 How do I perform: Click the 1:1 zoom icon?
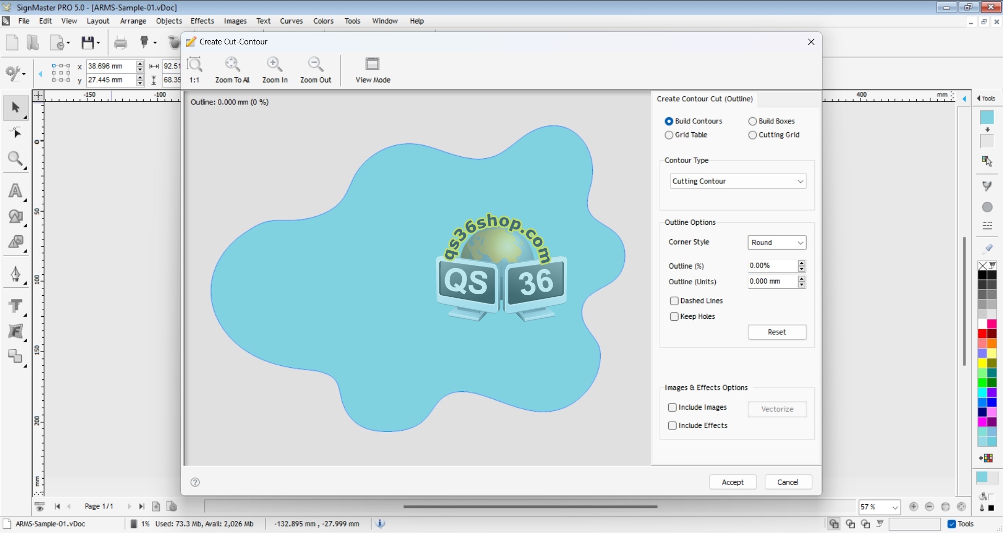pyautogui.click(x=194, y=65)
